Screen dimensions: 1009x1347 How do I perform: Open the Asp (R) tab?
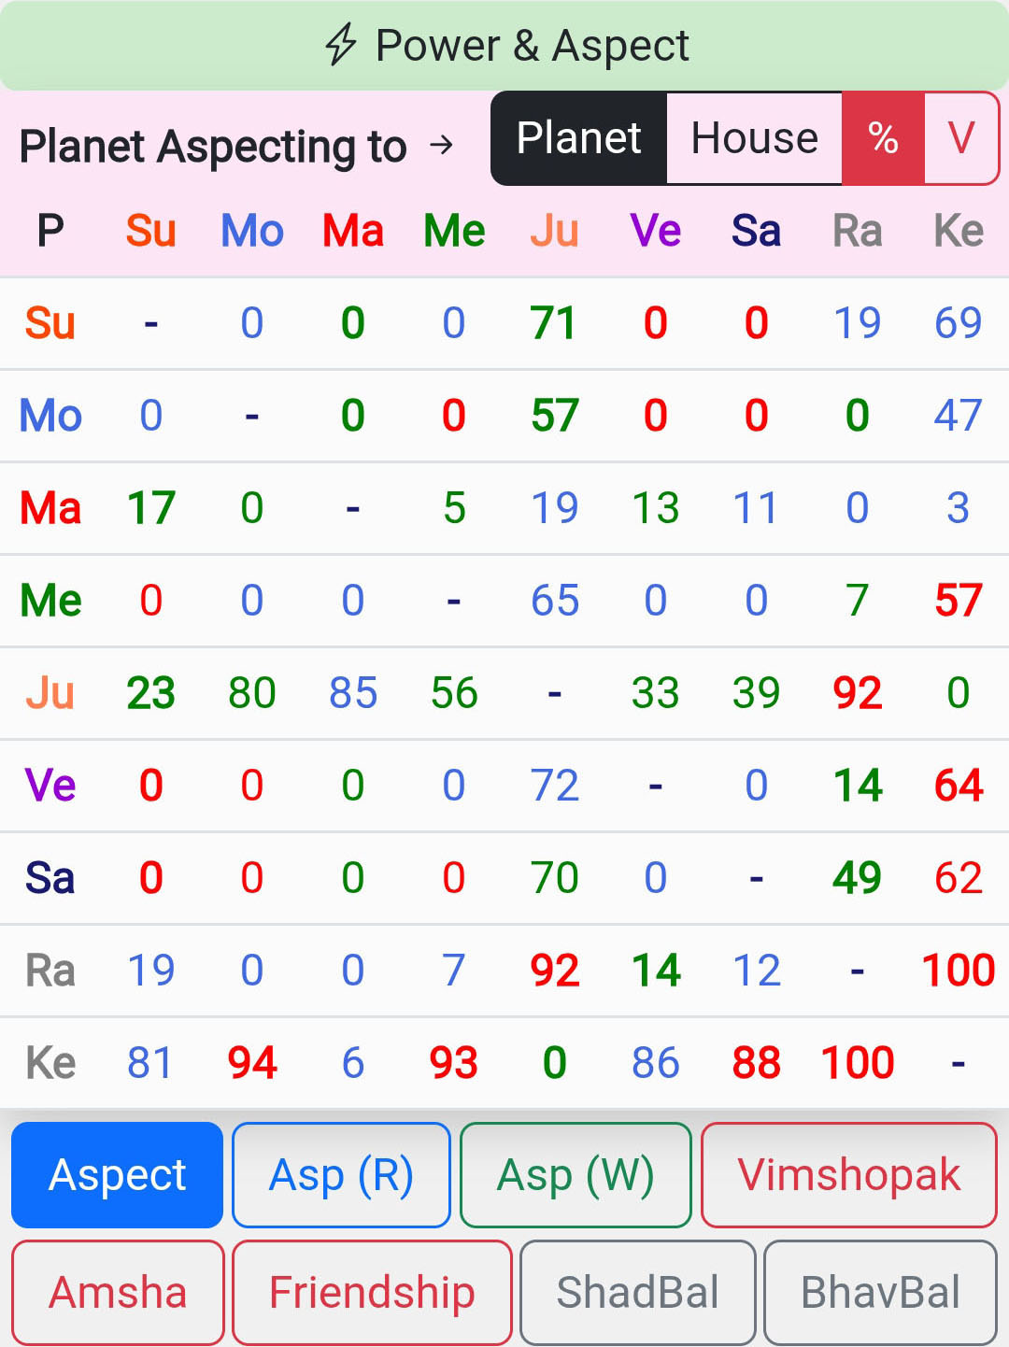341,1174
